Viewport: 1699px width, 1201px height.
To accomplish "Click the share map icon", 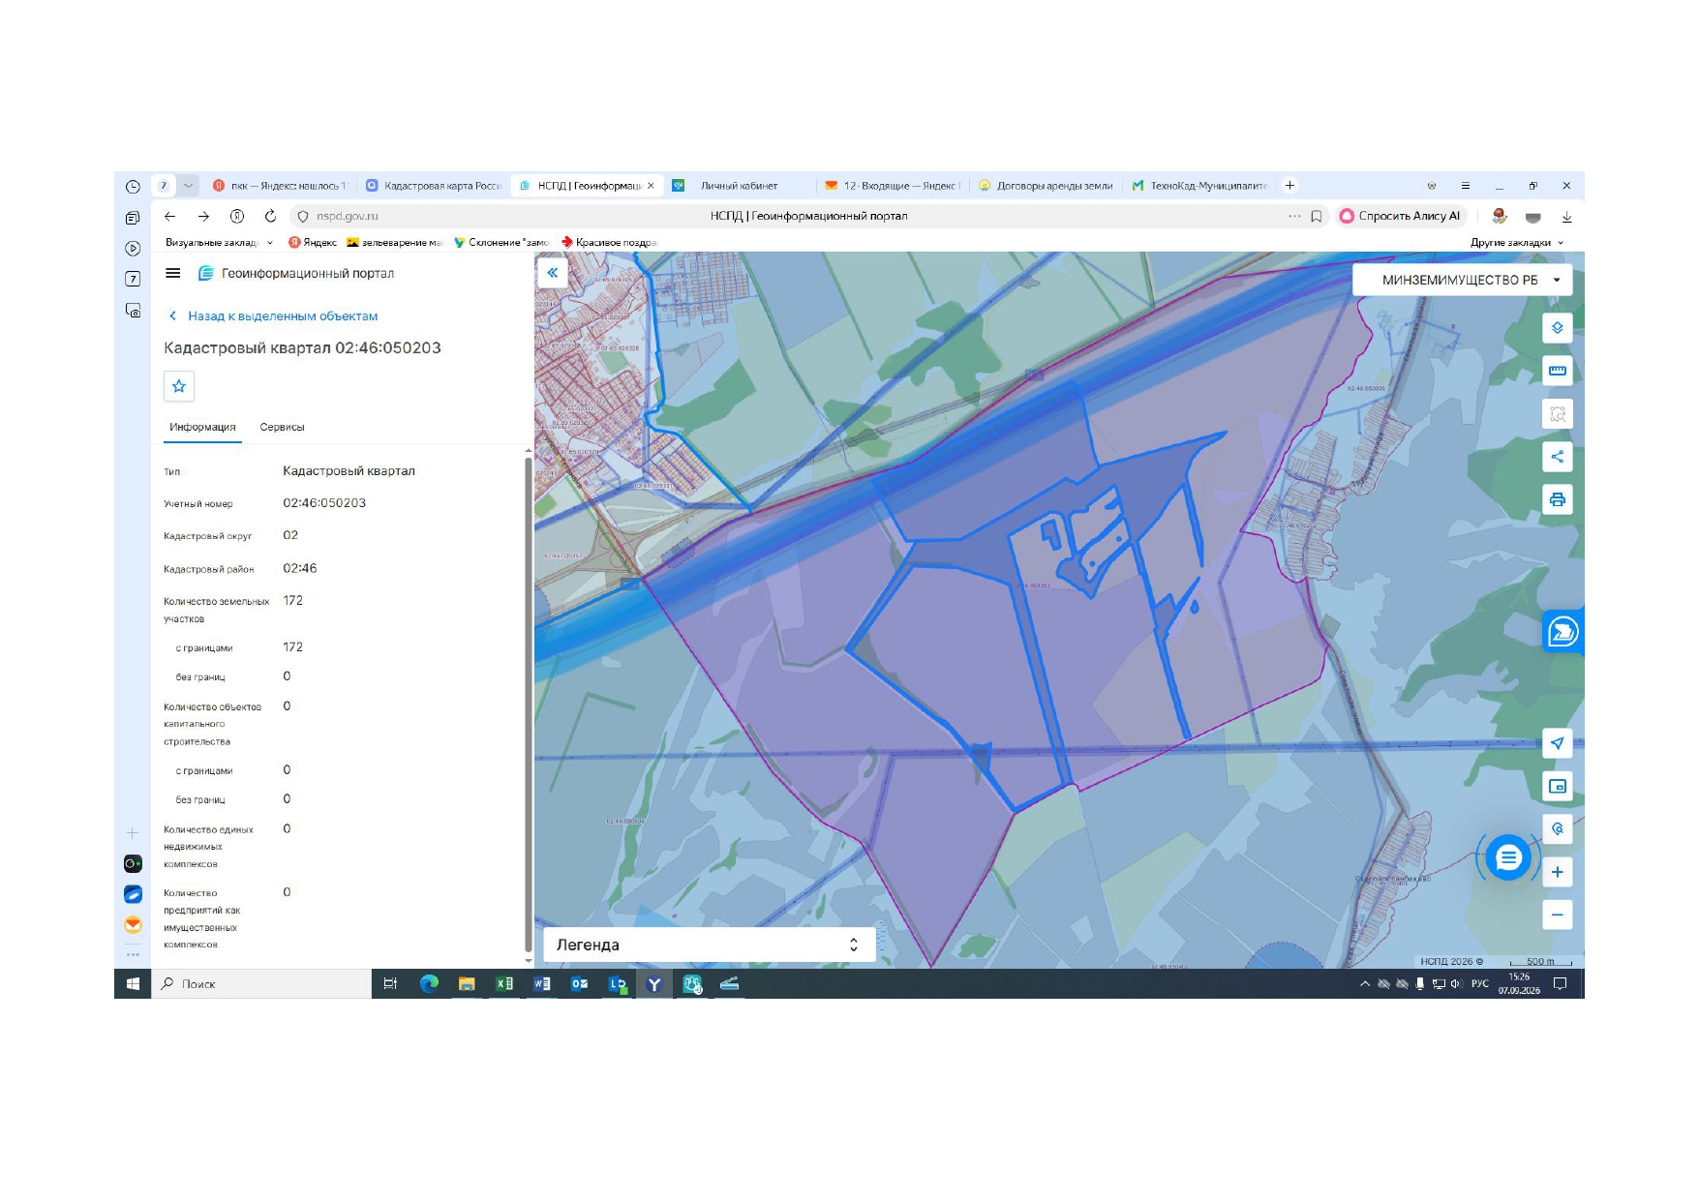I will 1557,457.
